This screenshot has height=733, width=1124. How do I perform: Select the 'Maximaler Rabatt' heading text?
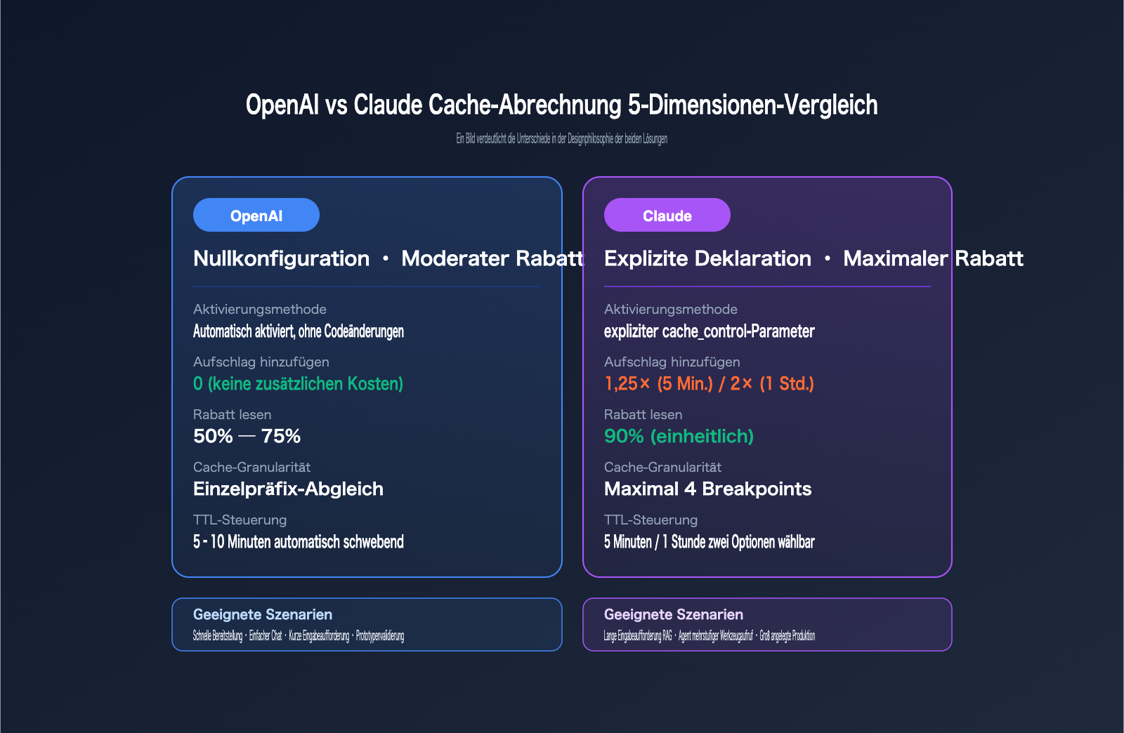point(933,258)
